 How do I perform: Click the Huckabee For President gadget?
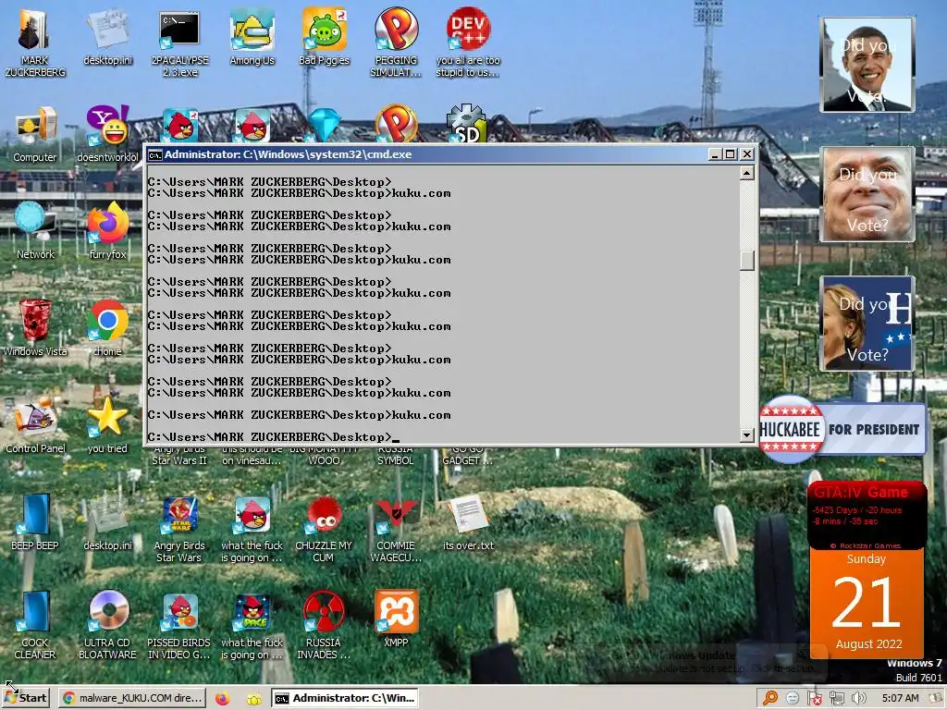pyautogui.click(x=842, y=429)
